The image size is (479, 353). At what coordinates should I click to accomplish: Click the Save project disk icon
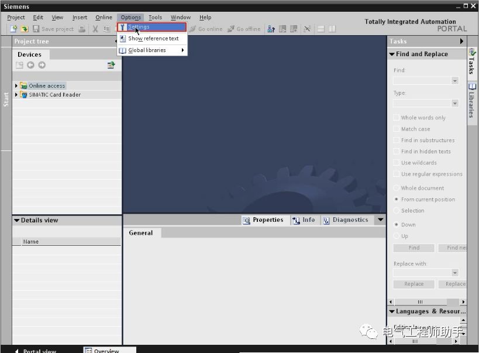pos(36,29)
